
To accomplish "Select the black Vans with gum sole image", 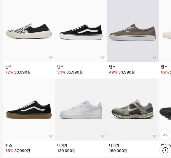I will [x=29, y=110].
